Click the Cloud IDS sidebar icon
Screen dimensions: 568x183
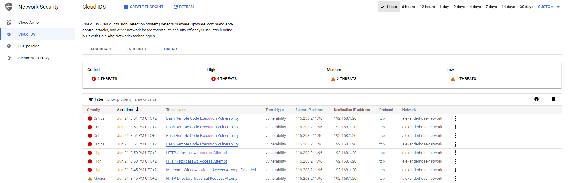pyautogui.click(x=9, y=34)
